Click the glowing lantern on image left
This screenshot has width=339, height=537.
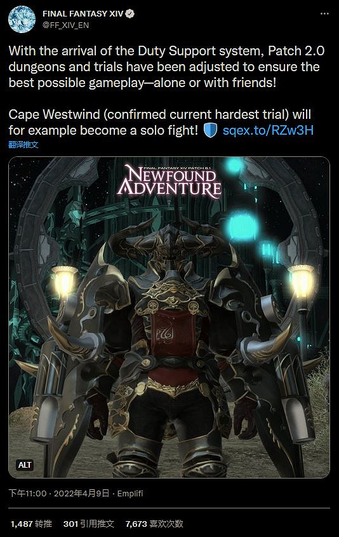point(64,282)
